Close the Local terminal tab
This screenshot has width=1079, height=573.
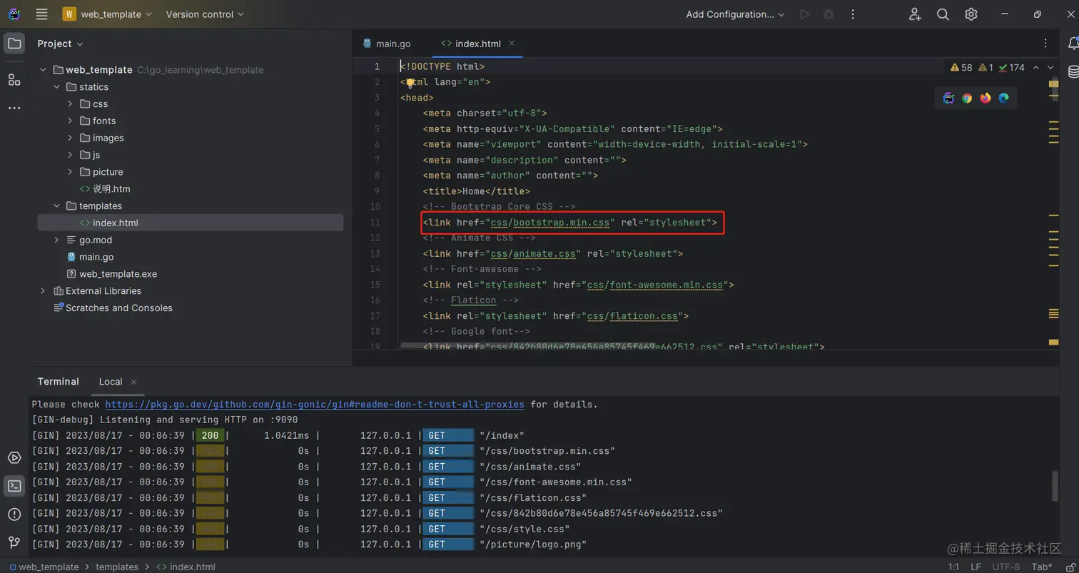[x=133, y=382]
